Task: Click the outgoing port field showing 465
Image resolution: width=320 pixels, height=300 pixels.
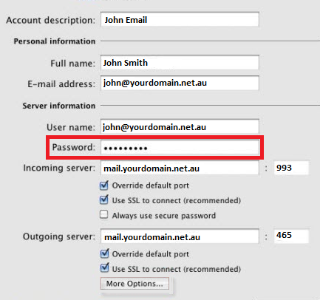Action: tap(291, 236)
